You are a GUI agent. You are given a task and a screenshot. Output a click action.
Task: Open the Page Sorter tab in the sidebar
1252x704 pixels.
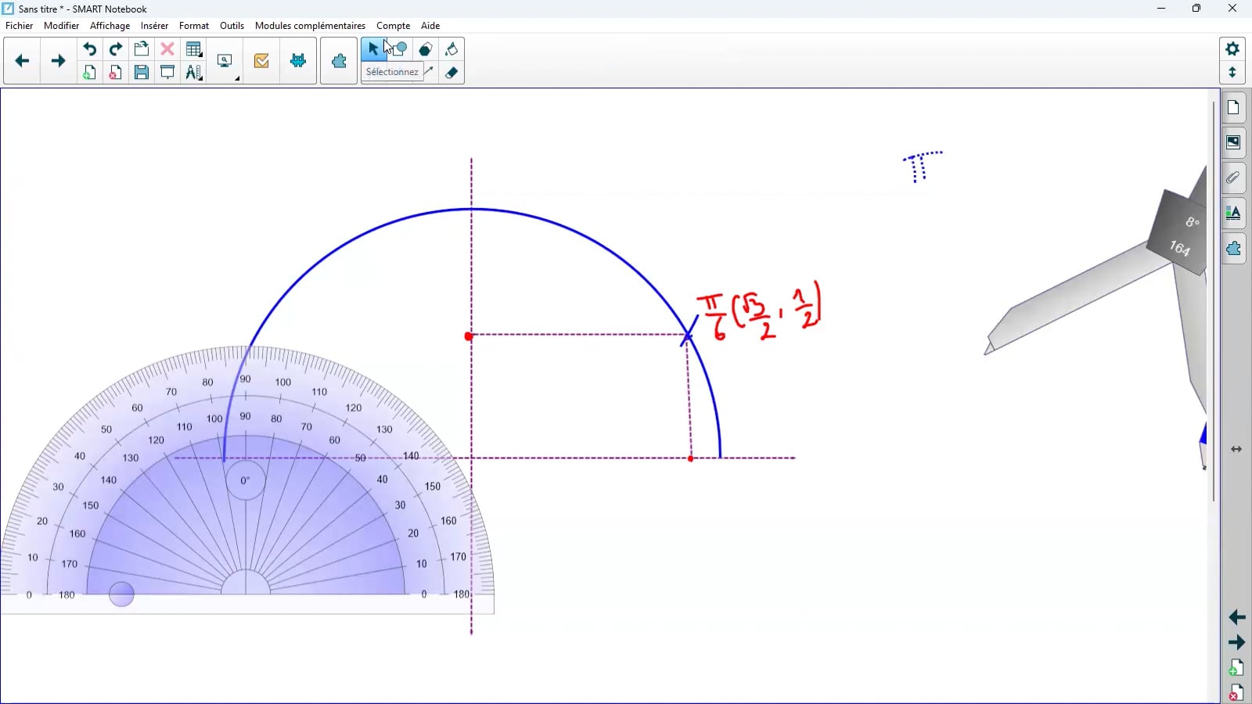coord(1233,108)
